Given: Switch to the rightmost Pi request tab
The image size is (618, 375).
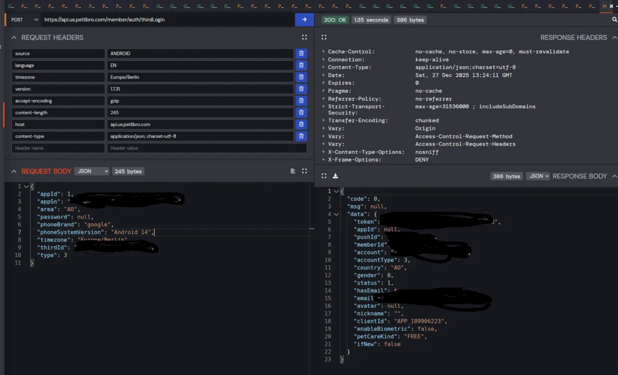Looking at the screenshot, I should click(x=604, y=6).
